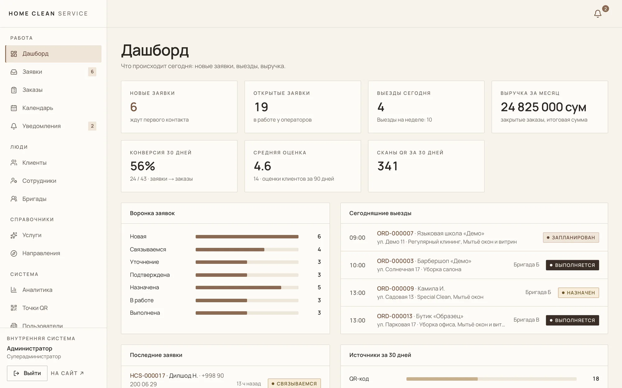Image resolution: width=622 pixels, height=388 pixels.
Task: Open Услуги directory
Action: click(x=53, y=235)
